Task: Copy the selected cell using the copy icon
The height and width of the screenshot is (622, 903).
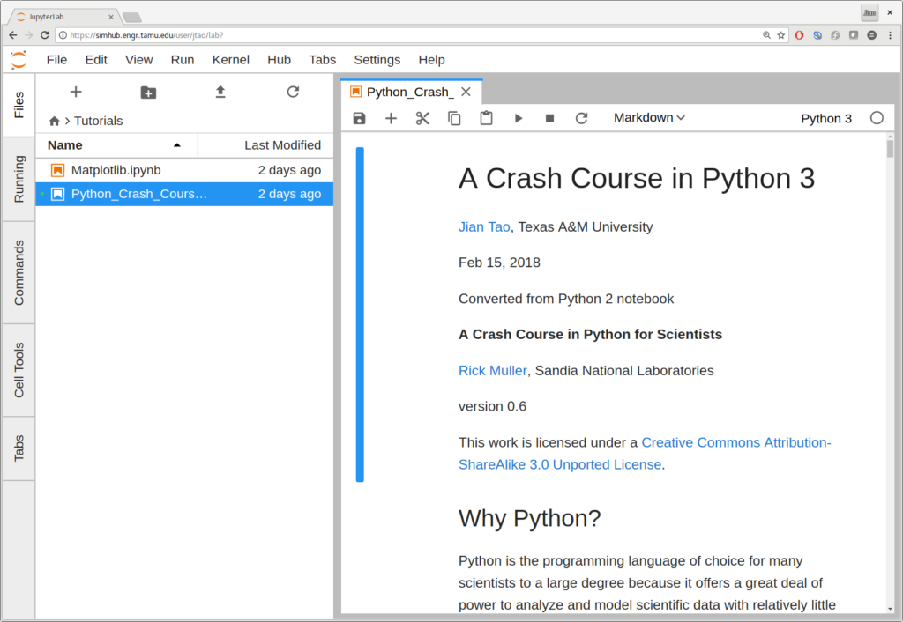Action: tap(454, 118)
